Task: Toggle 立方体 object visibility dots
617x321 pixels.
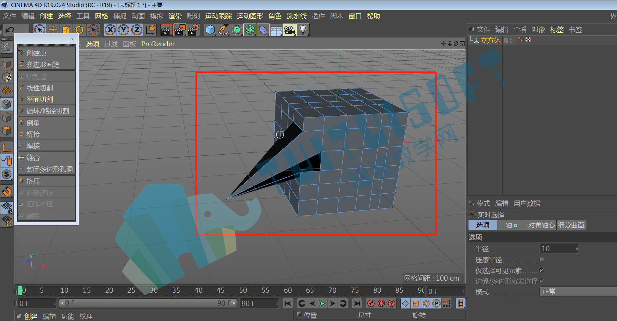Action: 511,40
